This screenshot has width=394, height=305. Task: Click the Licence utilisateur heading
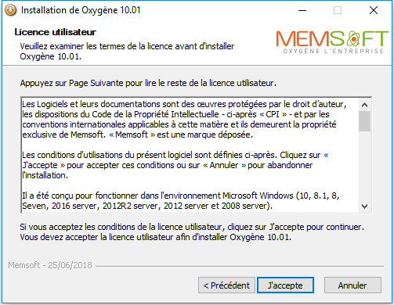tap(56, 32)
